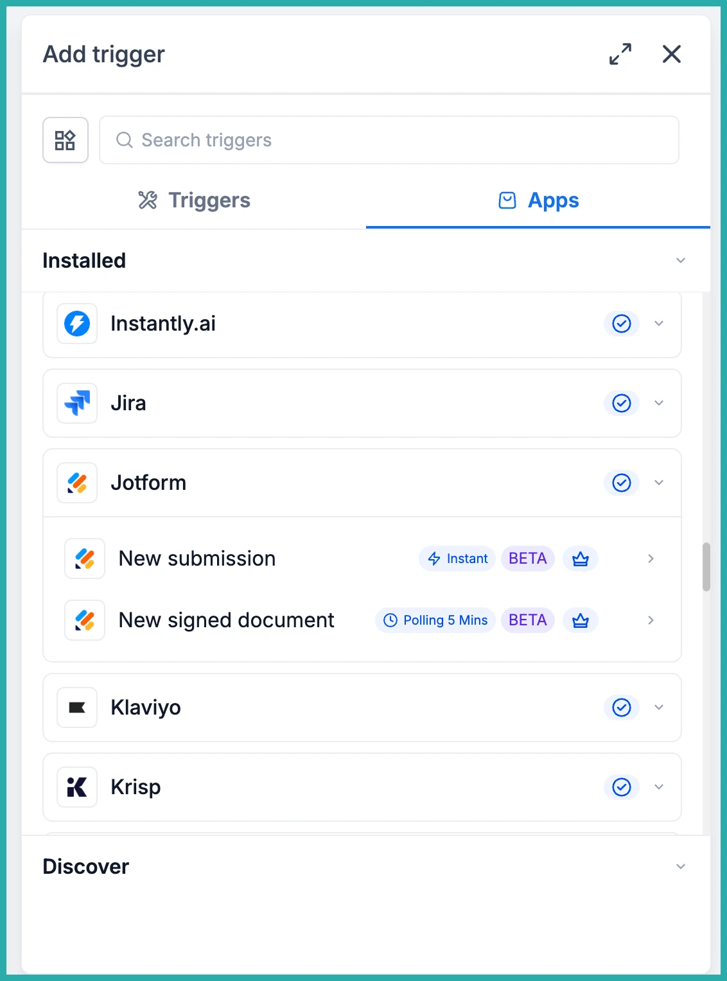The width and height of the screenshot is (727, 981).
Task: Click the Krisp app logo
Action: (x=77, y=787)
